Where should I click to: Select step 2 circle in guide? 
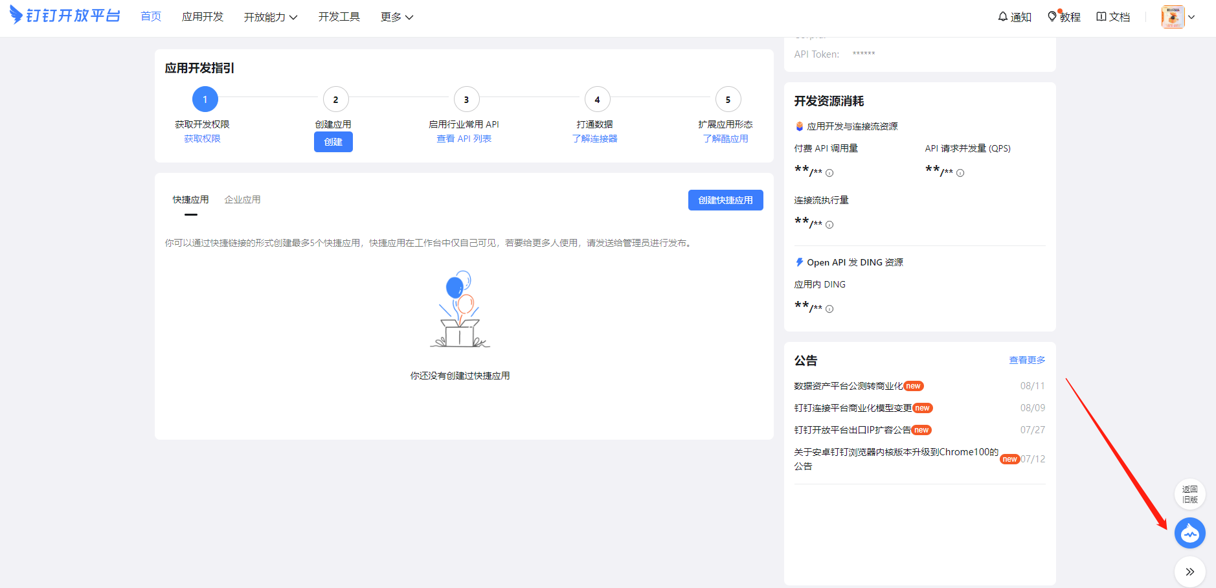tap(335, 99)
